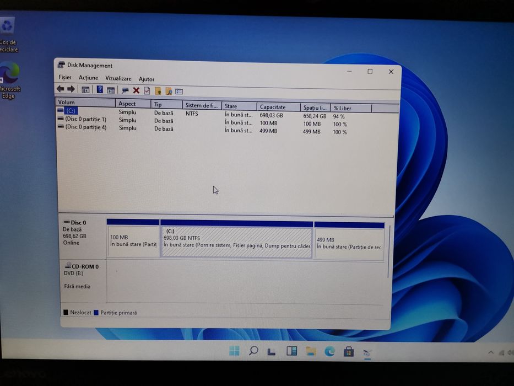514x386 pixels.
Task: Maximize the Disk Management window
Action: pos(370,71)
